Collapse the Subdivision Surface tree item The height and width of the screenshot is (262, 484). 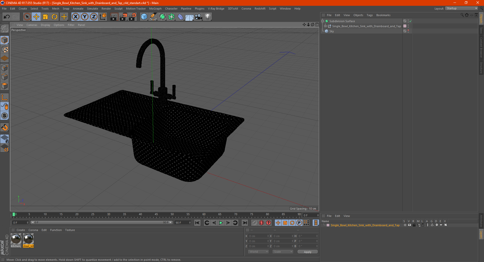point(322,21)
